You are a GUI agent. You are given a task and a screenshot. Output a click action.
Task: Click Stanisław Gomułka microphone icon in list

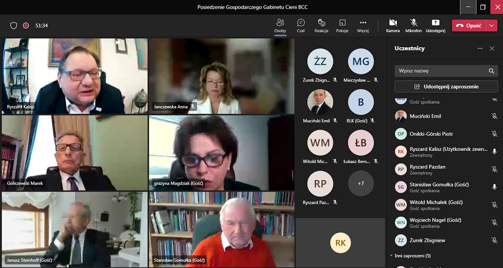(494, 187)
